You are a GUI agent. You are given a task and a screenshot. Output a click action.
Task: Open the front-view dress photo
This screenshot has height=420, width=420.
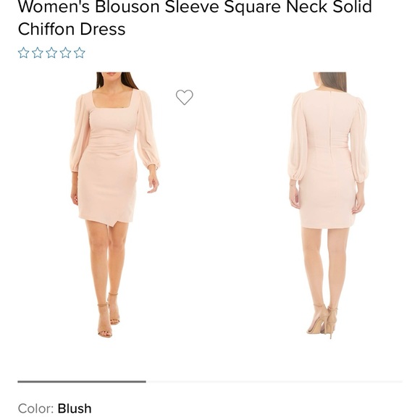pyautogui.click(x=115, y=205)
